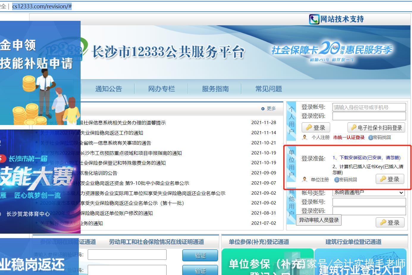The width and height of the screenshot is (412, 275).
Task: Focus the 劳动用工验证码 input field
Action: 127,270
